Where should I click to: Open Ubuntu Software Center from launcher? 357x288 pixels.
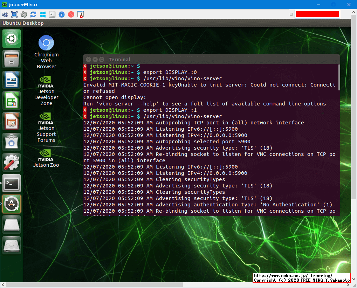pyautogui.click(x=12, y=142)
